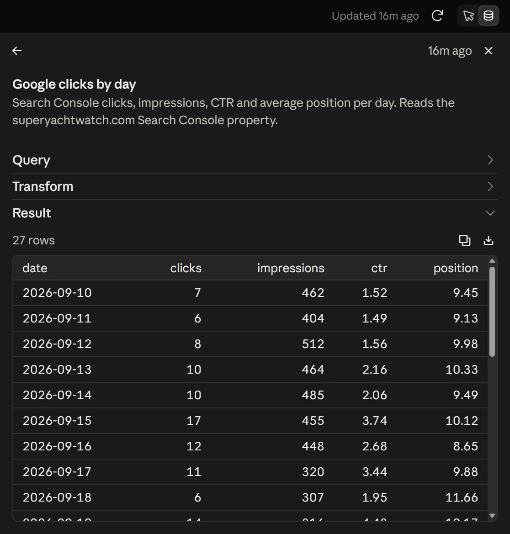Select the 2026-09-18 date cell
Viewport: 510px width, 534px height.
point(57,497)
